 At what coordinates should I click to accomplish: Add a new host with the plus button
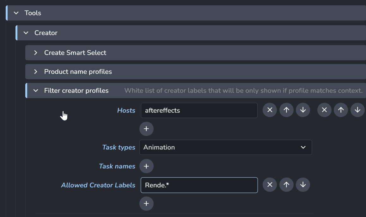tap(146, 129)
